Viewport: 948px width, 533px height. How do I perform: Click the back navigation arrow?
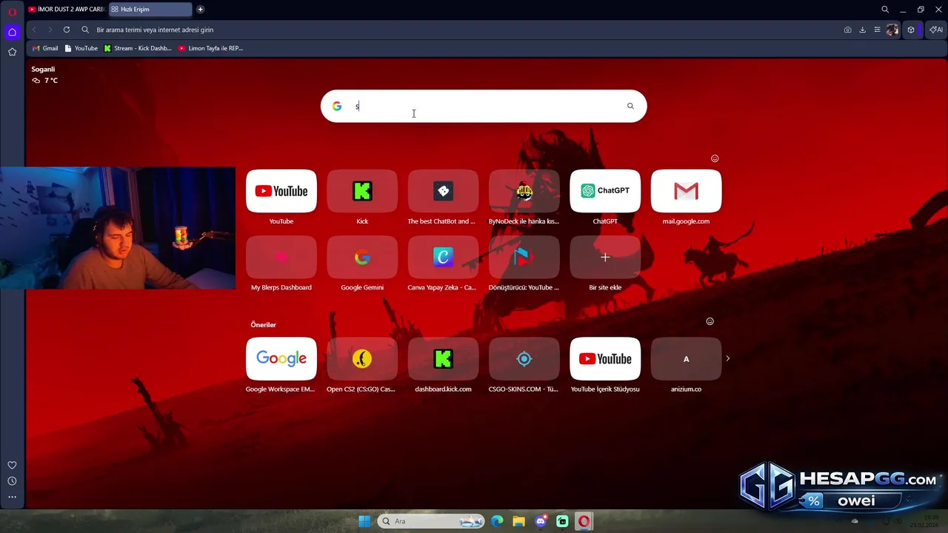[x=34, y=30]
